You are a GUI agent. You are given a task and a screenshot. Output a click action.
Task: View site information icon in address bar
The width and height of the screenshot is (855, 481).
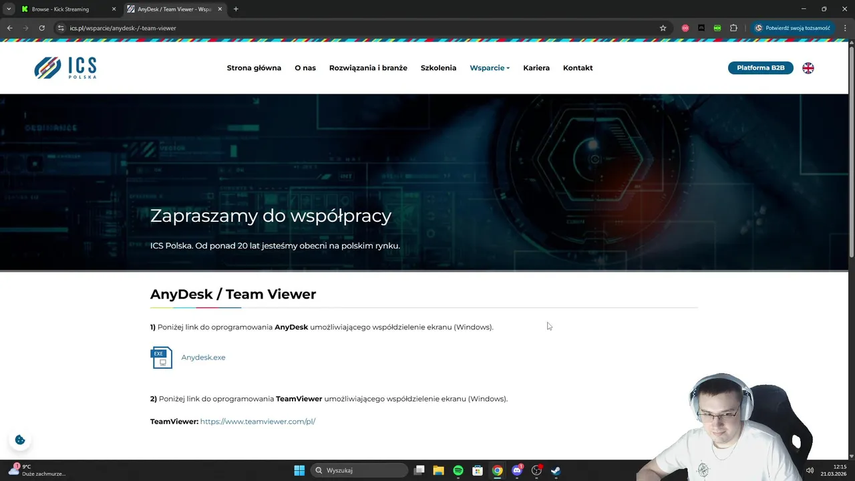click(x=61, y=28)
